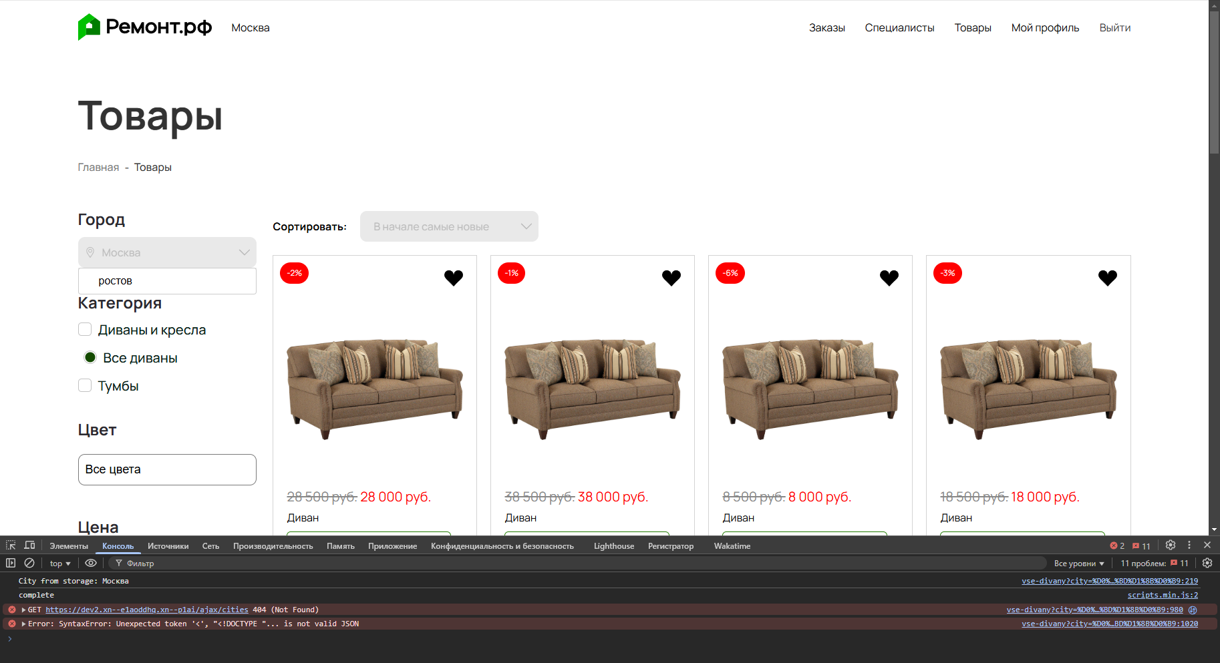Clear the console with the clear icon

click(x=29, y=563)
